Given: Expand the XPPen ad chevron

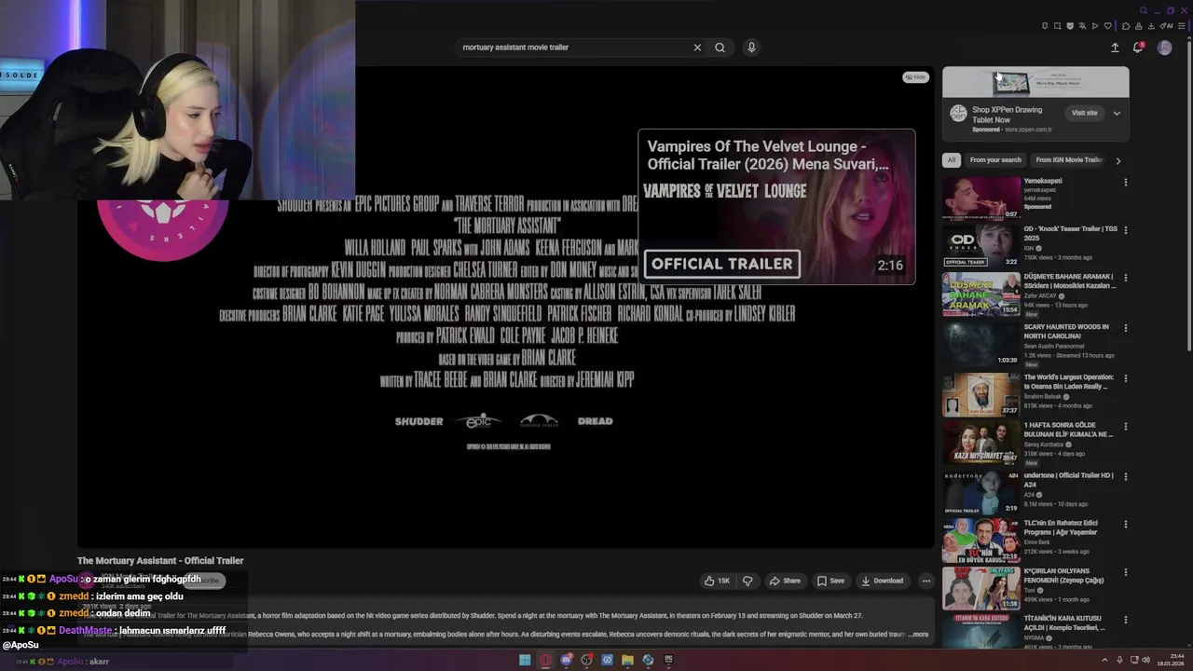Looking at the screenshot, I should click(1117, 113).
